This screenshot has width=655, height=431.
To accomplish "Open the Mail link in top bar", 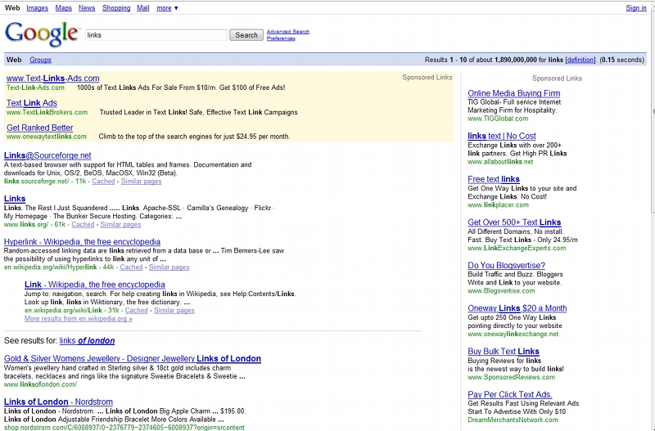I will point(142,8).
